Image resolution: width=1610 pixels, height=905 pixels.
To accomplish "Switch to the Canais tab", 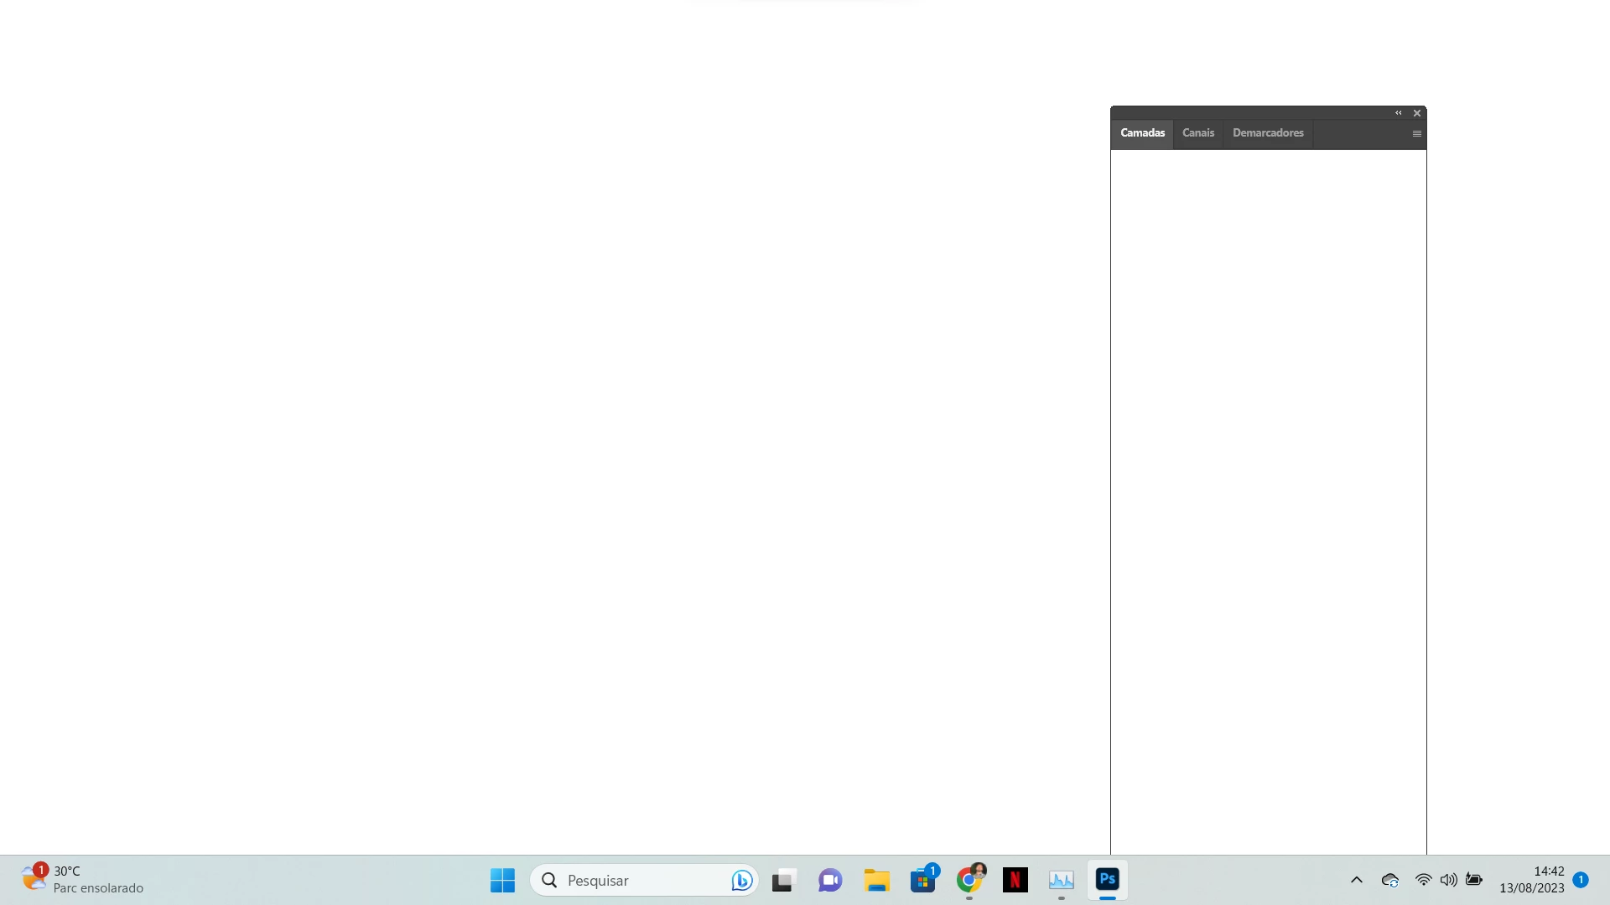I will click(x=1197, y=133).
